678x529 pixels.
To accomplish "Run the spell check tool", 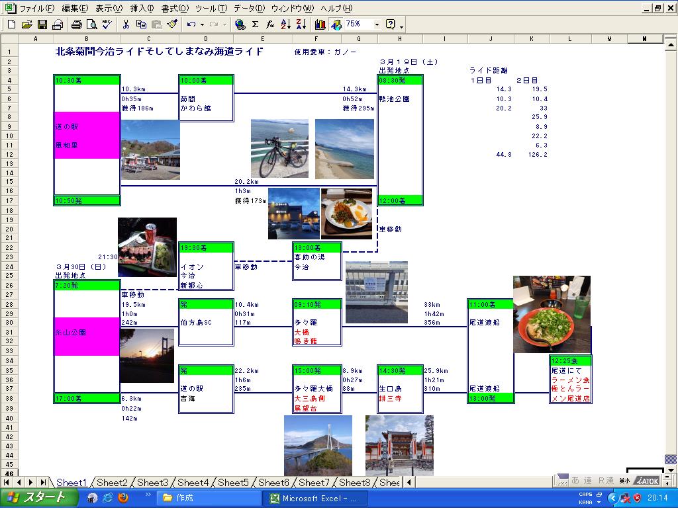I will pyautogui.click(x=106, y=24).
